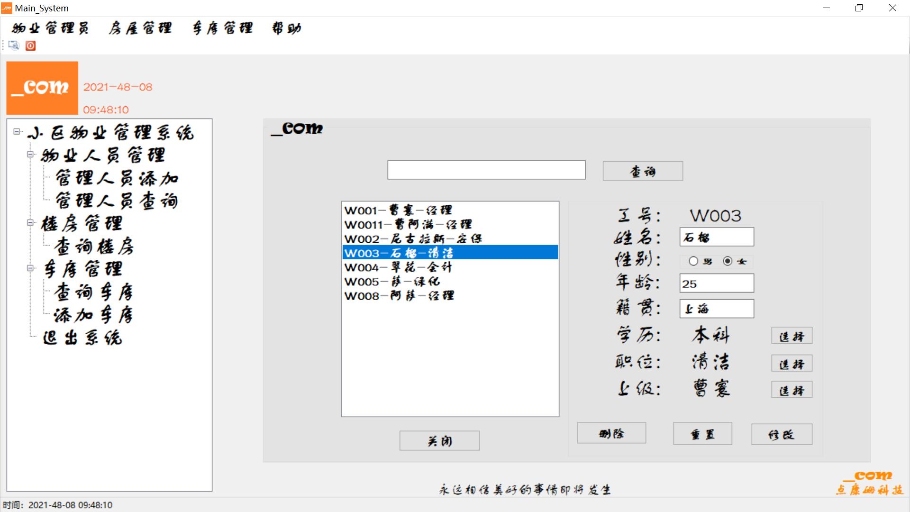Open the 车库管理 menu in menu bar

pos(222,28)
